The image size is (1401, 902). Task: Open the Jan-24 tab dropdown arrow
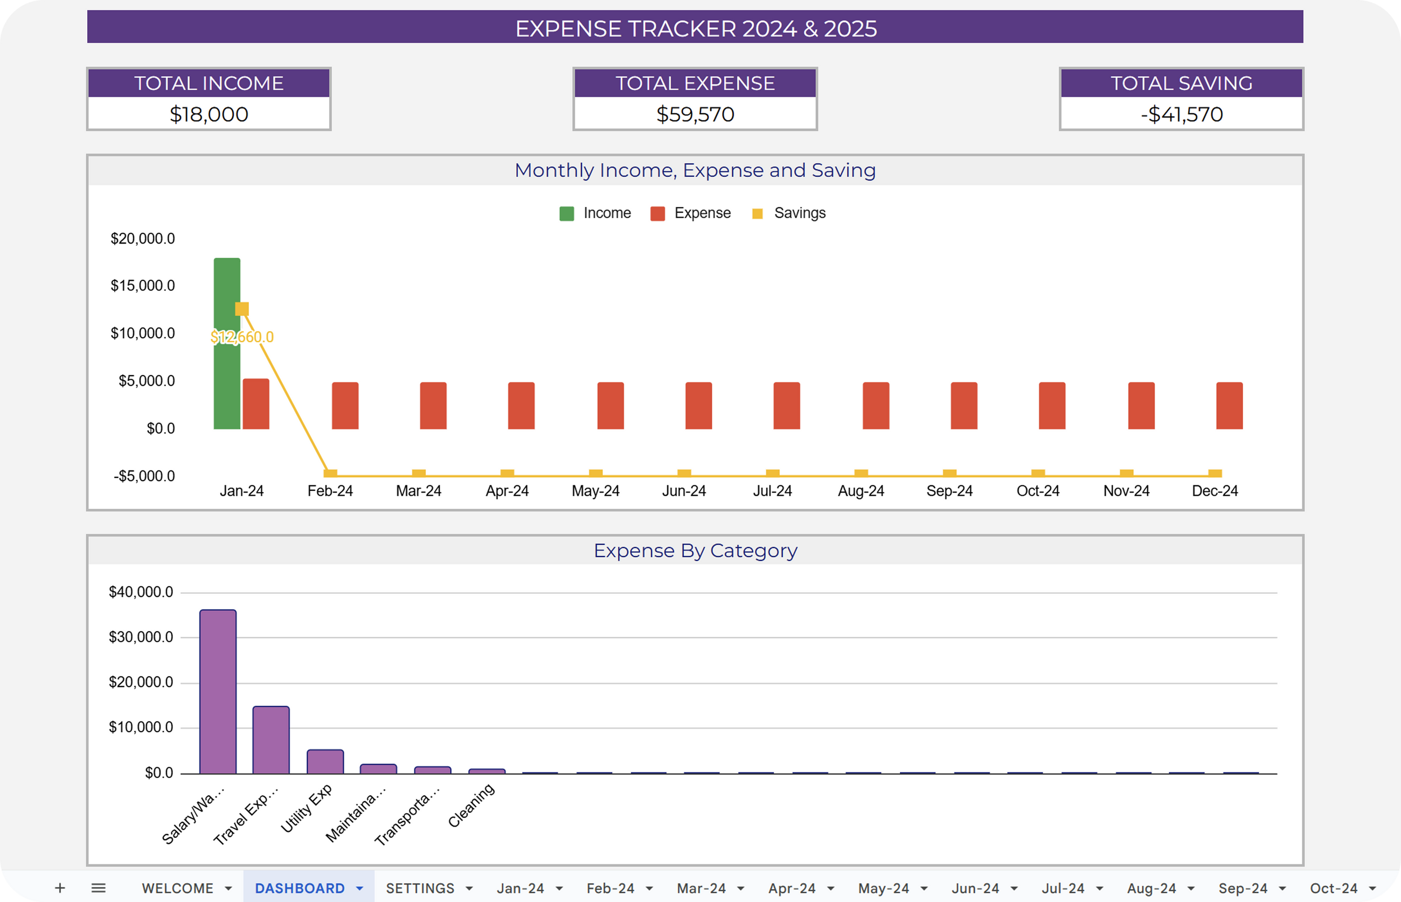[559, 889]
